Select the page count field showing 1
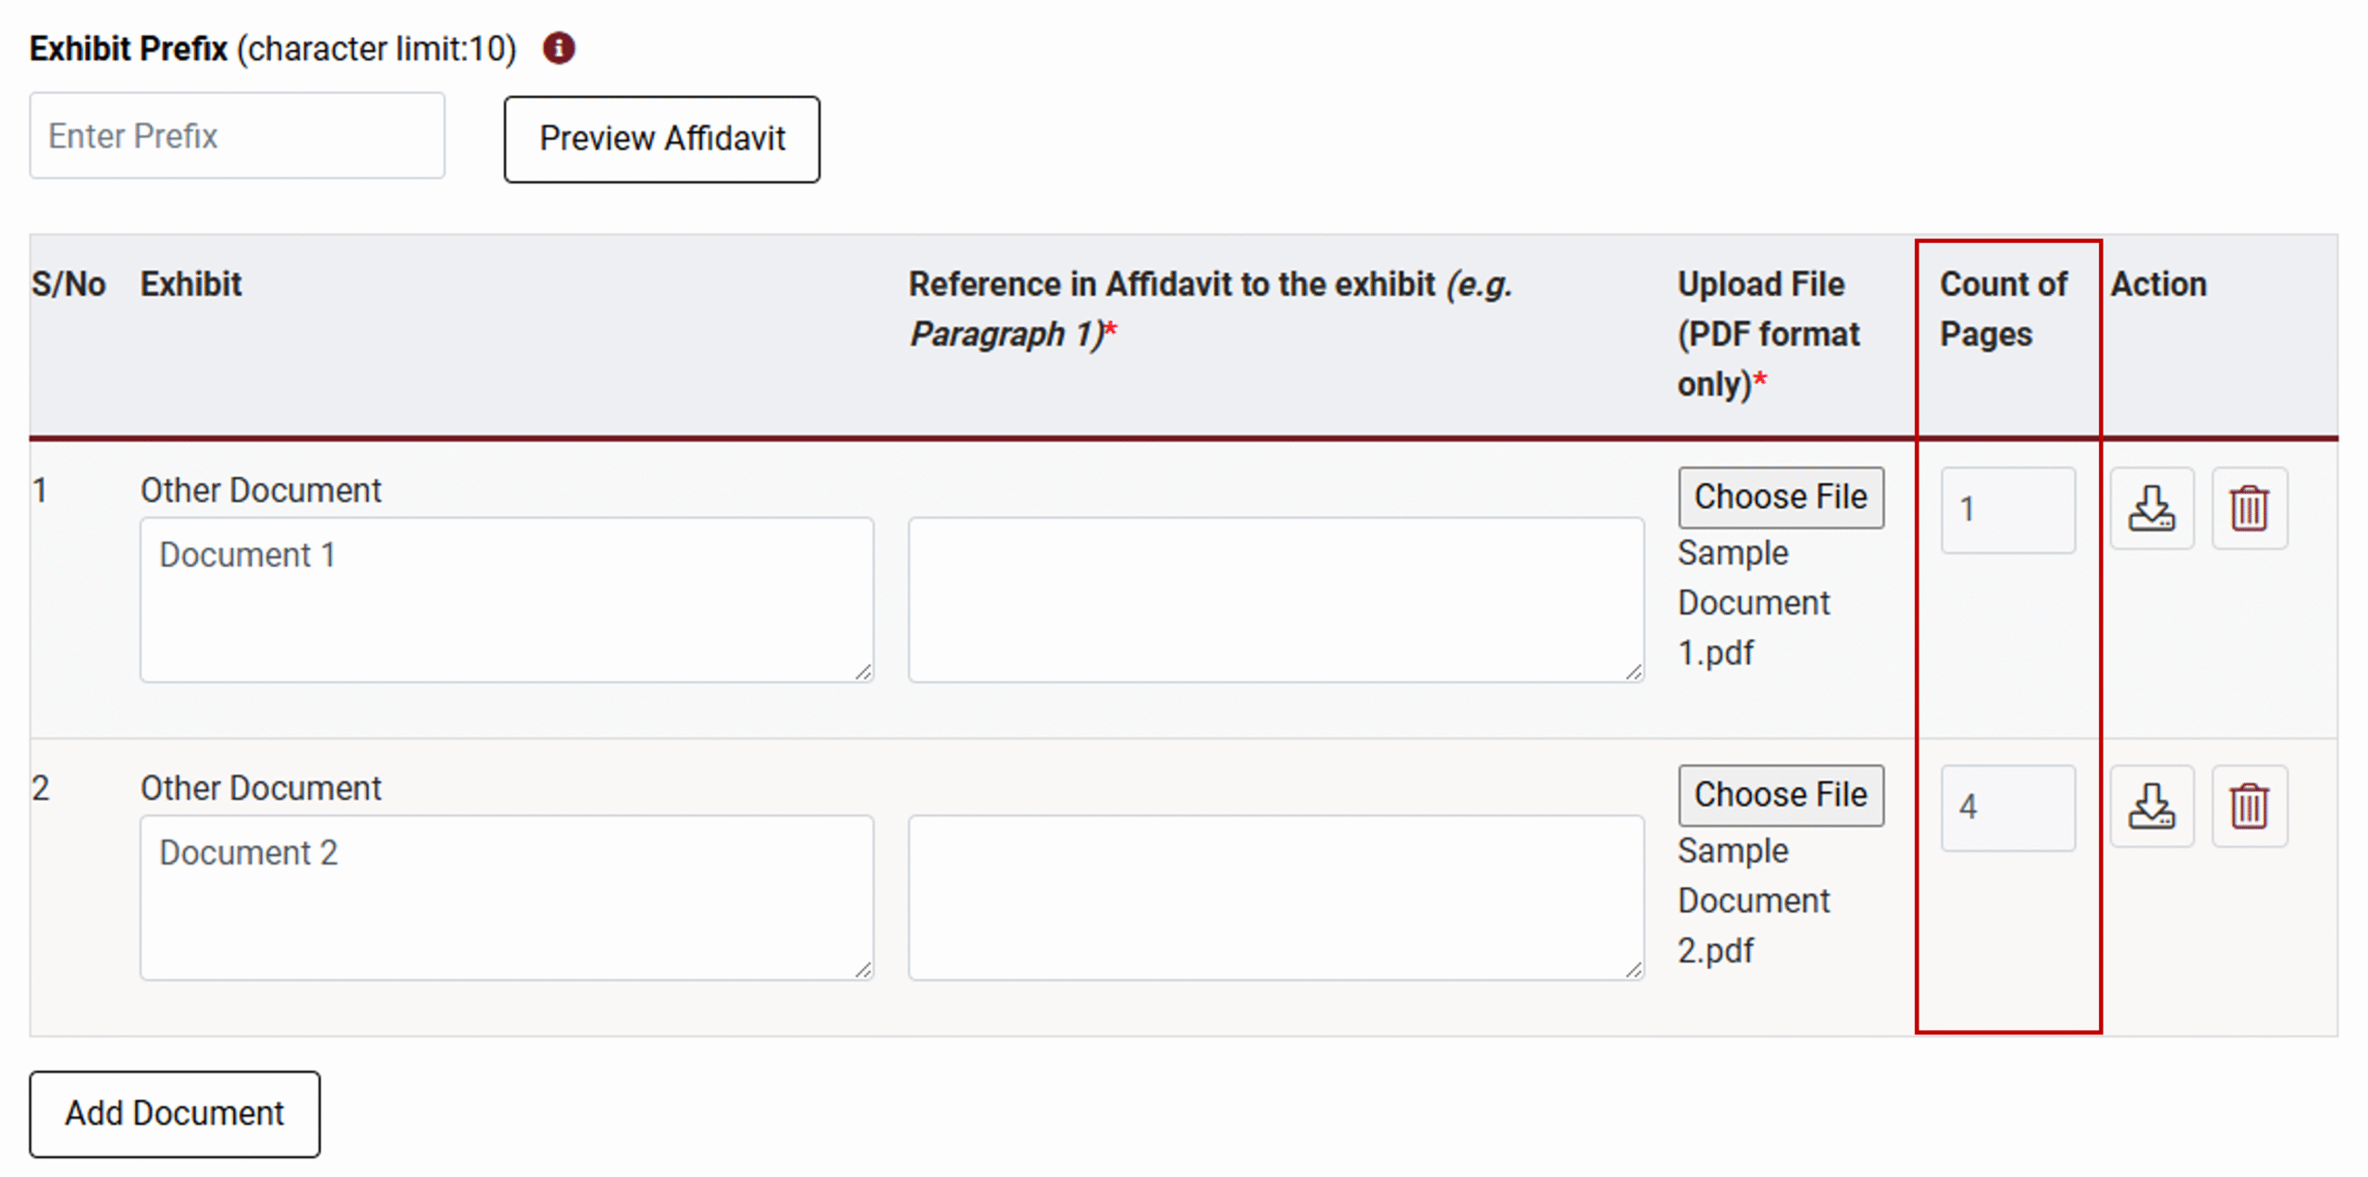Viewport: 2368px width, 1177px height. [2007, 510]
